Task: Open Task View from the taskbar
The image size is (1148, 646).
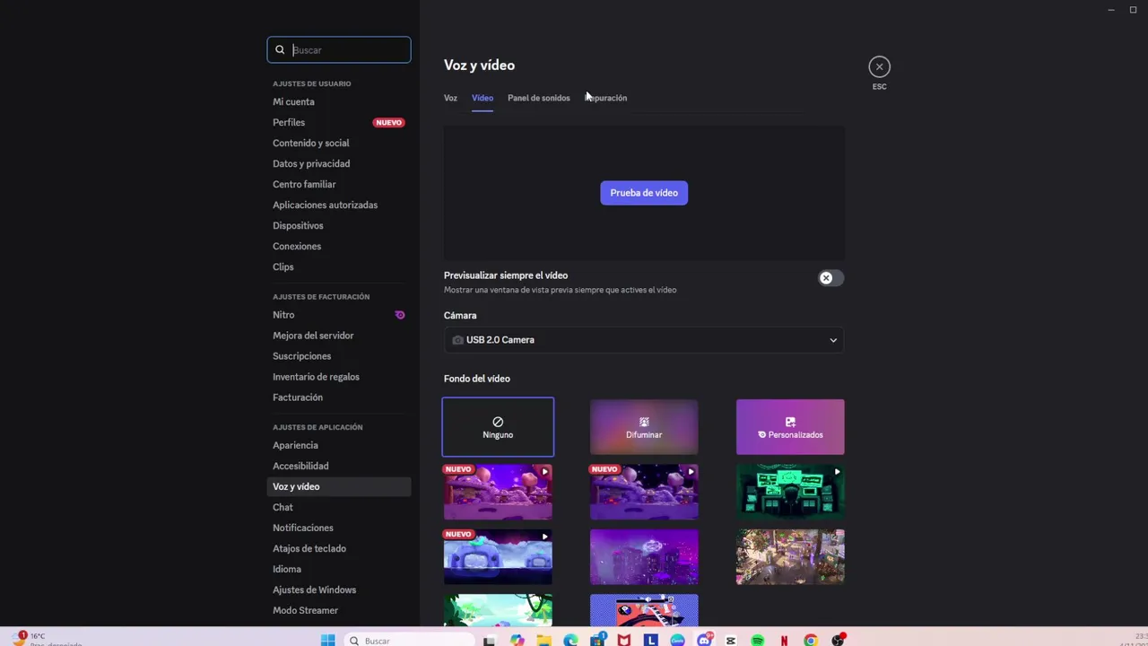Action: click(489, 640)
